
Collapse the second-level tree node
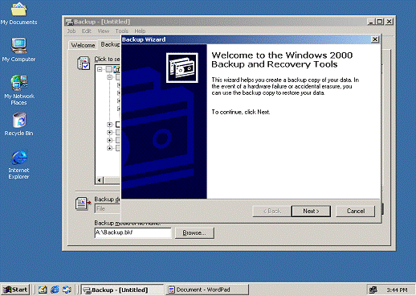click(x=109, y=77)
